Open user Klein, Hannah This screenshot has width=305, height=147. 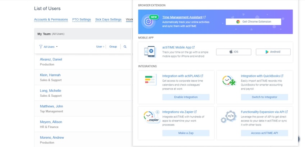(x=50, y=75)
